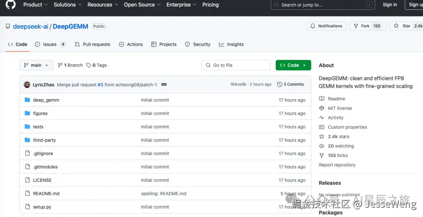Go to the Security tab
423x217 pixels.
point(198,44)
